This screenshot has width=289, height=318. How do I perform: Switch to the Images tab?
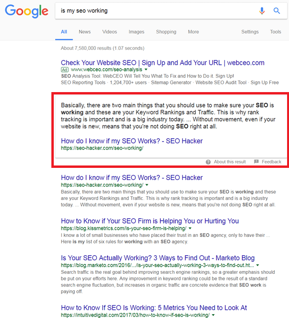pos(136,32)
